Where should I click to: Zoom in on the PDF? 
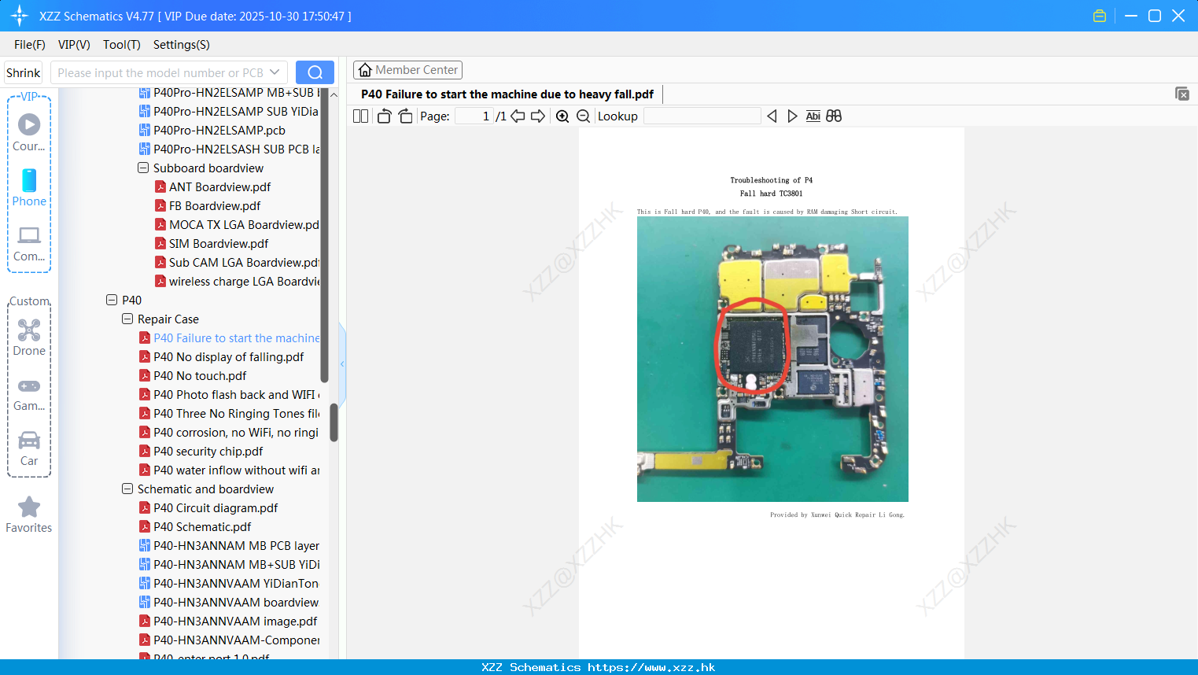[x=562, y=116]
